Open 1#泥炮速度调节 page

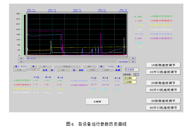click(163, 65)
